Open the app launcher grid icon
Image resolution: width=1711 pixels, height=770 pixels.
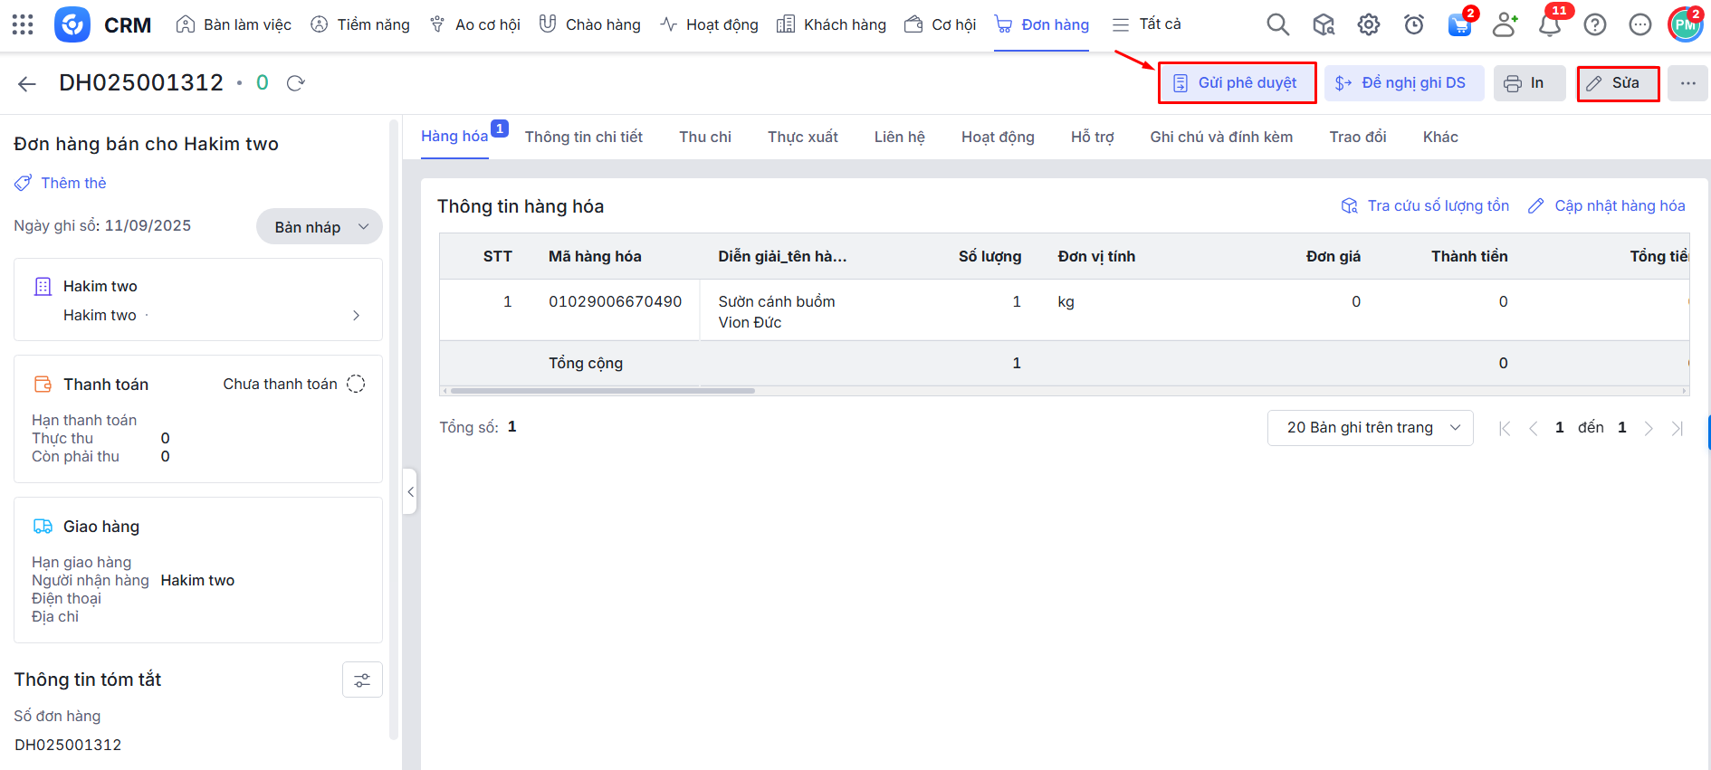[23, 24]
